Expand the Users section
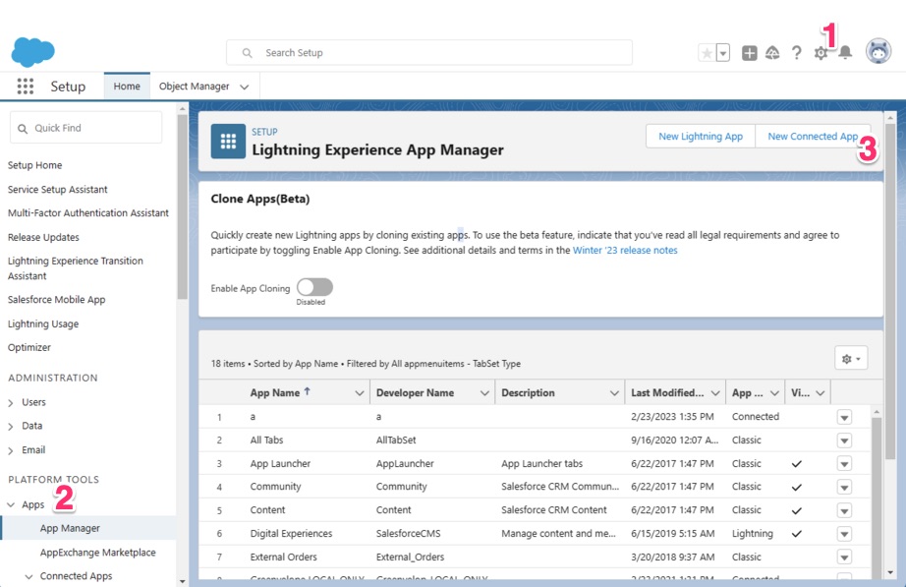906x587 pixels. pyautogui.click(x=11, y=402)
